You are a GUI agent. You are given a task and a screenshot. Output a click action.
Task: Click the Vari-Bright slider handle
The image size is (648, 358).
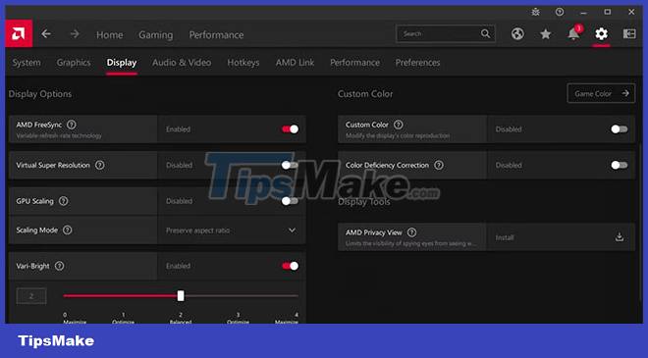click(181, 295)
